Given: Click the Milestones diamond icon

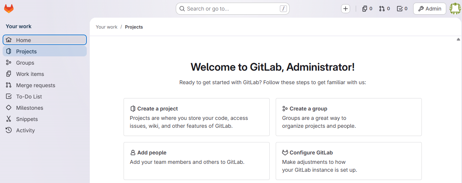Looking at the screenshot, I should [9, 108].
